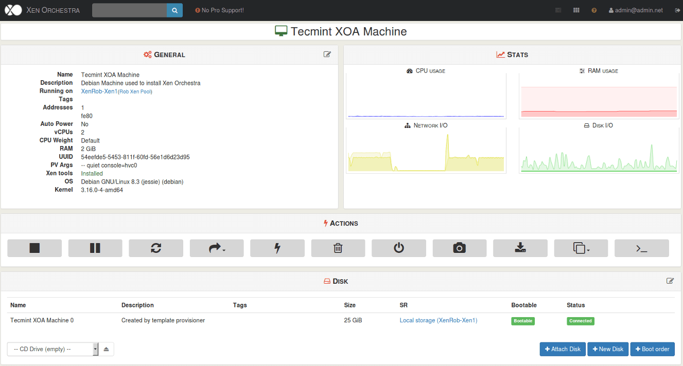Click the Disk I/O graph
This screenshot has width=683, height=366.
[599, 151]
